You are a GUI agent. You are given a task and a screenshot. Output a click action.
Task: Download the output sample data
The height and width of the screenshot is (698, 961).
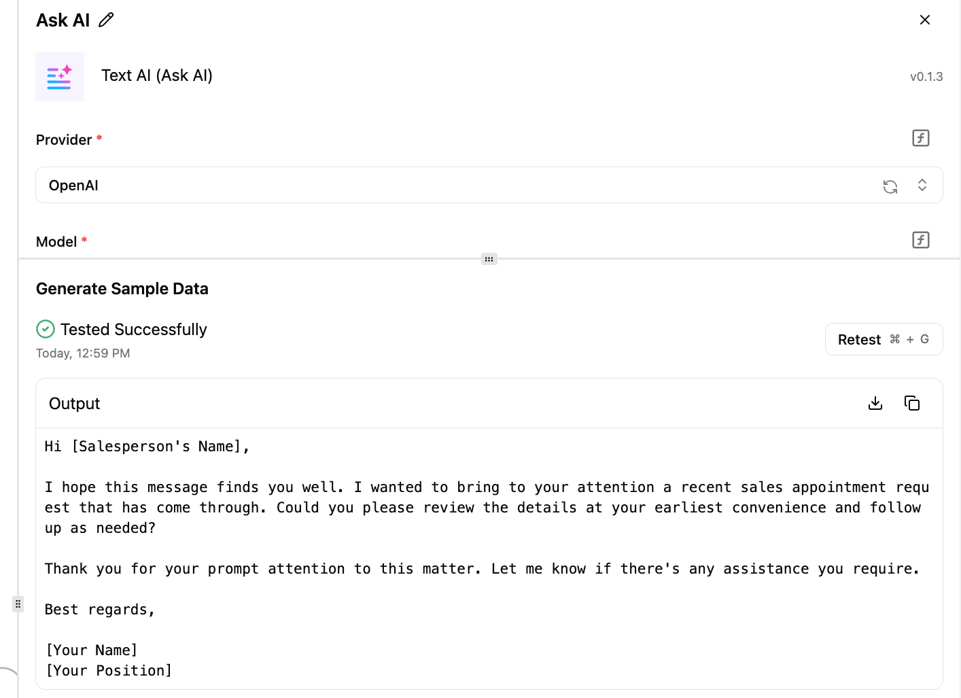pos(875,403)
